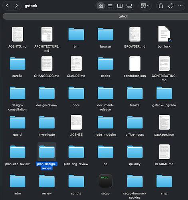This screenshot has width=188, height=200.
Task: Open the group-by dropdown menu
Action: (x=145, y=6)
